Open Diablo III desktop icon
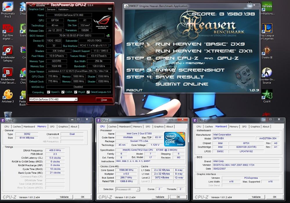290x203 pixels. [x=267, y=53]
